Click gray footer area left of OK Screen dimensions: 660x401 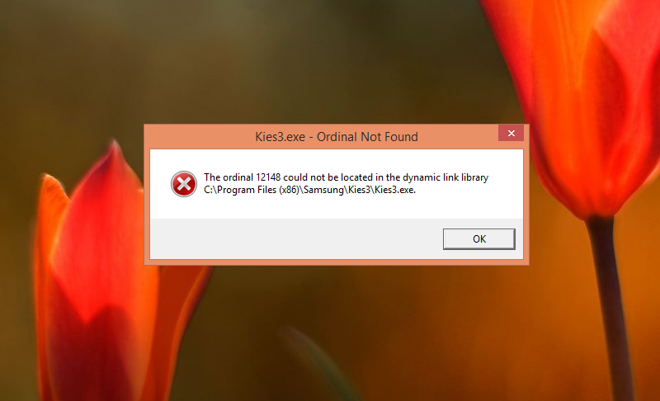click(x=295, y=239)
